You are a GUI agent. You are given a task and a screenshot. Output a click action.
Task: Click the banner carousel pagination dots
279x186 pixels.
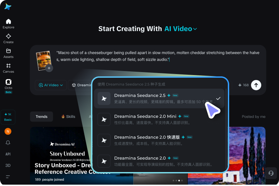pyautogui.click(x=178, y=180)
